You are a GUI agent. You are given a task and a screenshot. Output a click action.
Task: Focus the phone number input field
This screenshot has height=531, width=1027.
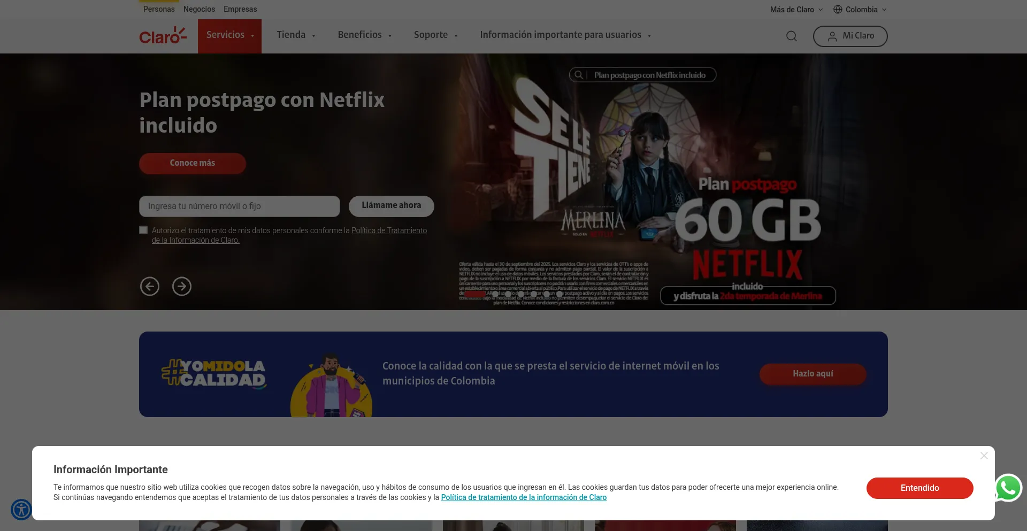(239, 206)
